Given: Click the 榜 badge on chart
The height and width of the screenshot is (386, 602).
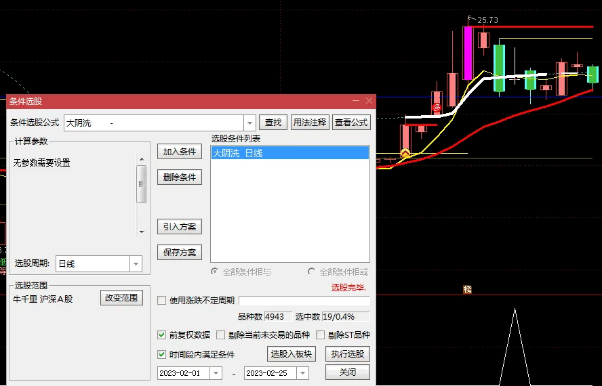Looking at the screenshot, I should tap(467, 290).
